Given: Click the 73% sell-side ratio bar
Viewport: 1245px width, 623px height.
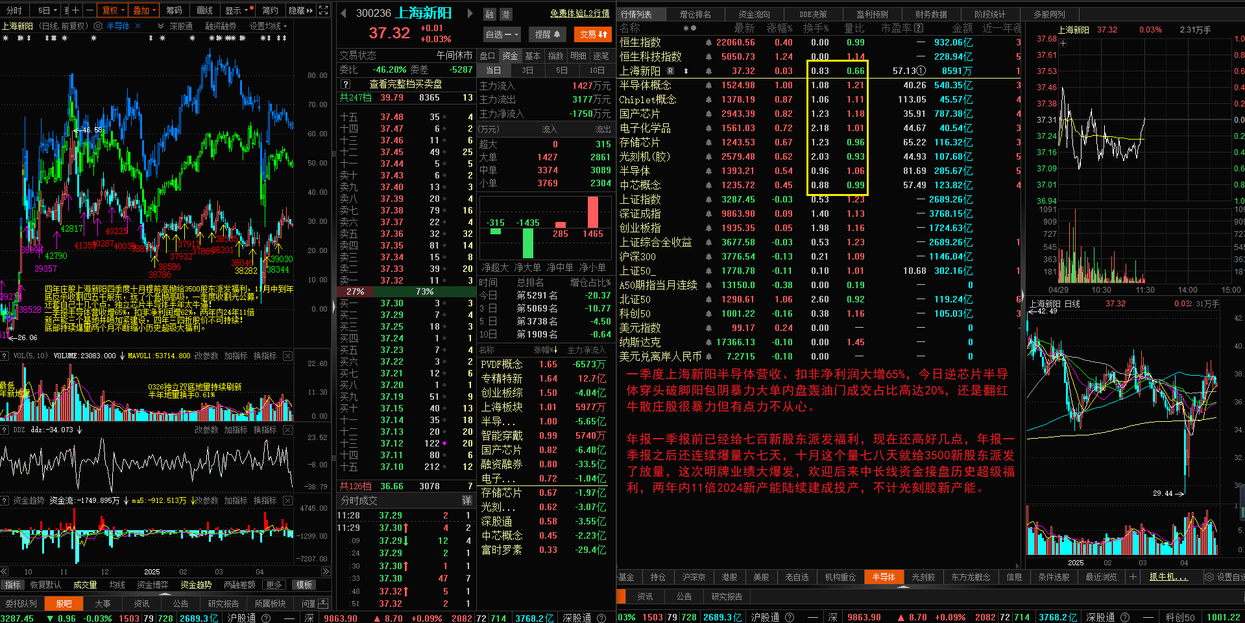Looking at the screenshot, I should 424,291.
